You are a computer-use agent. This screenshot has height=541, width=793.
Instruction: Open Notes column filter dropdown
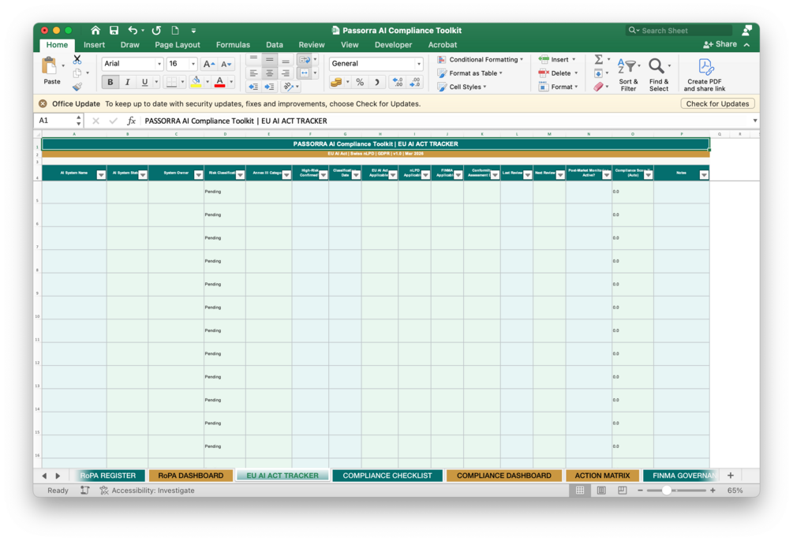coord(704,175)
